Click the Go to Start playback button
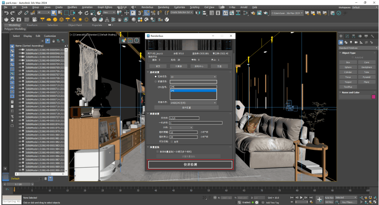This screenshot has height=205, width=379. point(291,198)
